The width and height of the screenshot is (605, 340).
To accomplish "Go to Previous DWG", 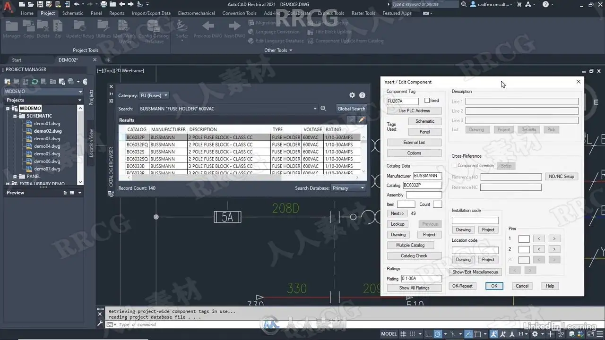I will click(x=207, y=29).
